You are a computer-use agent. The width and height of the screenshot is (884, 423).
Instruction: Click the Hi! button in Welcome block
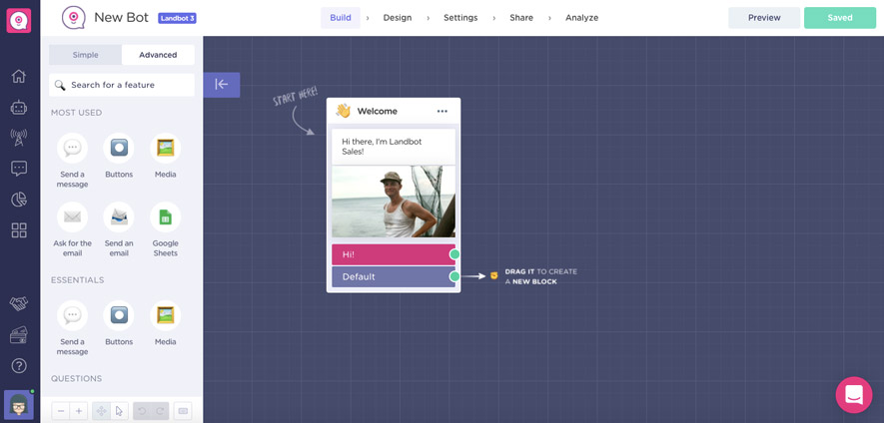point(393,254)
